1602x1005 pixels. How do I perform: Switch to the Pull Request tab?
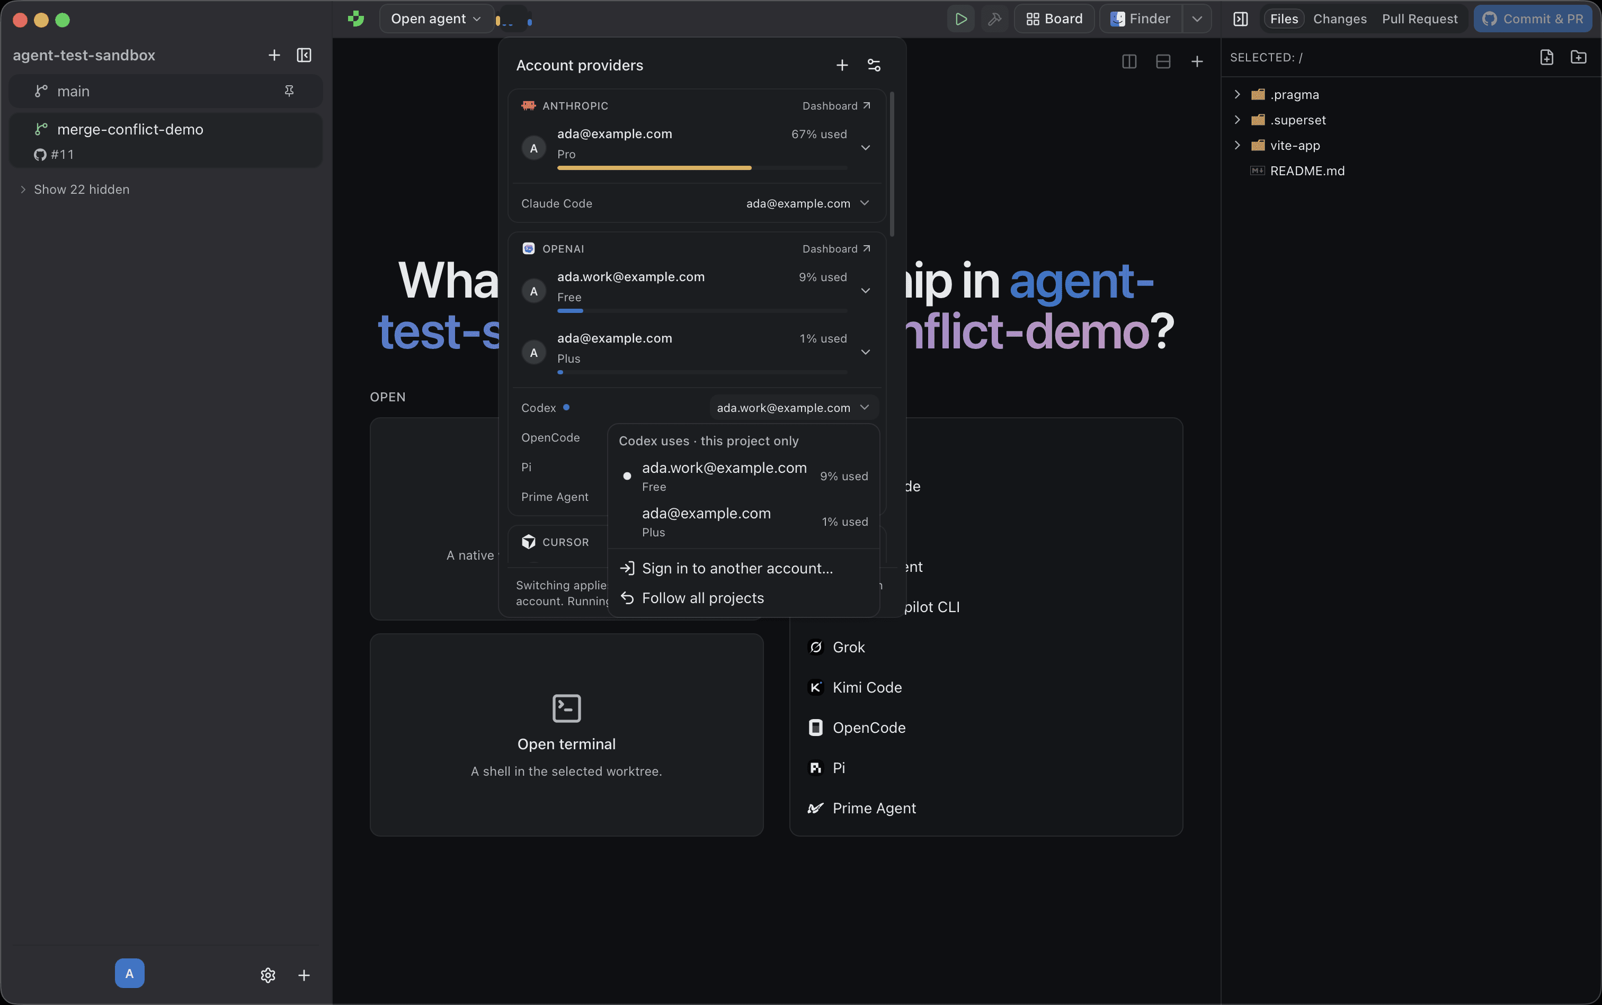pos(1419,19)
